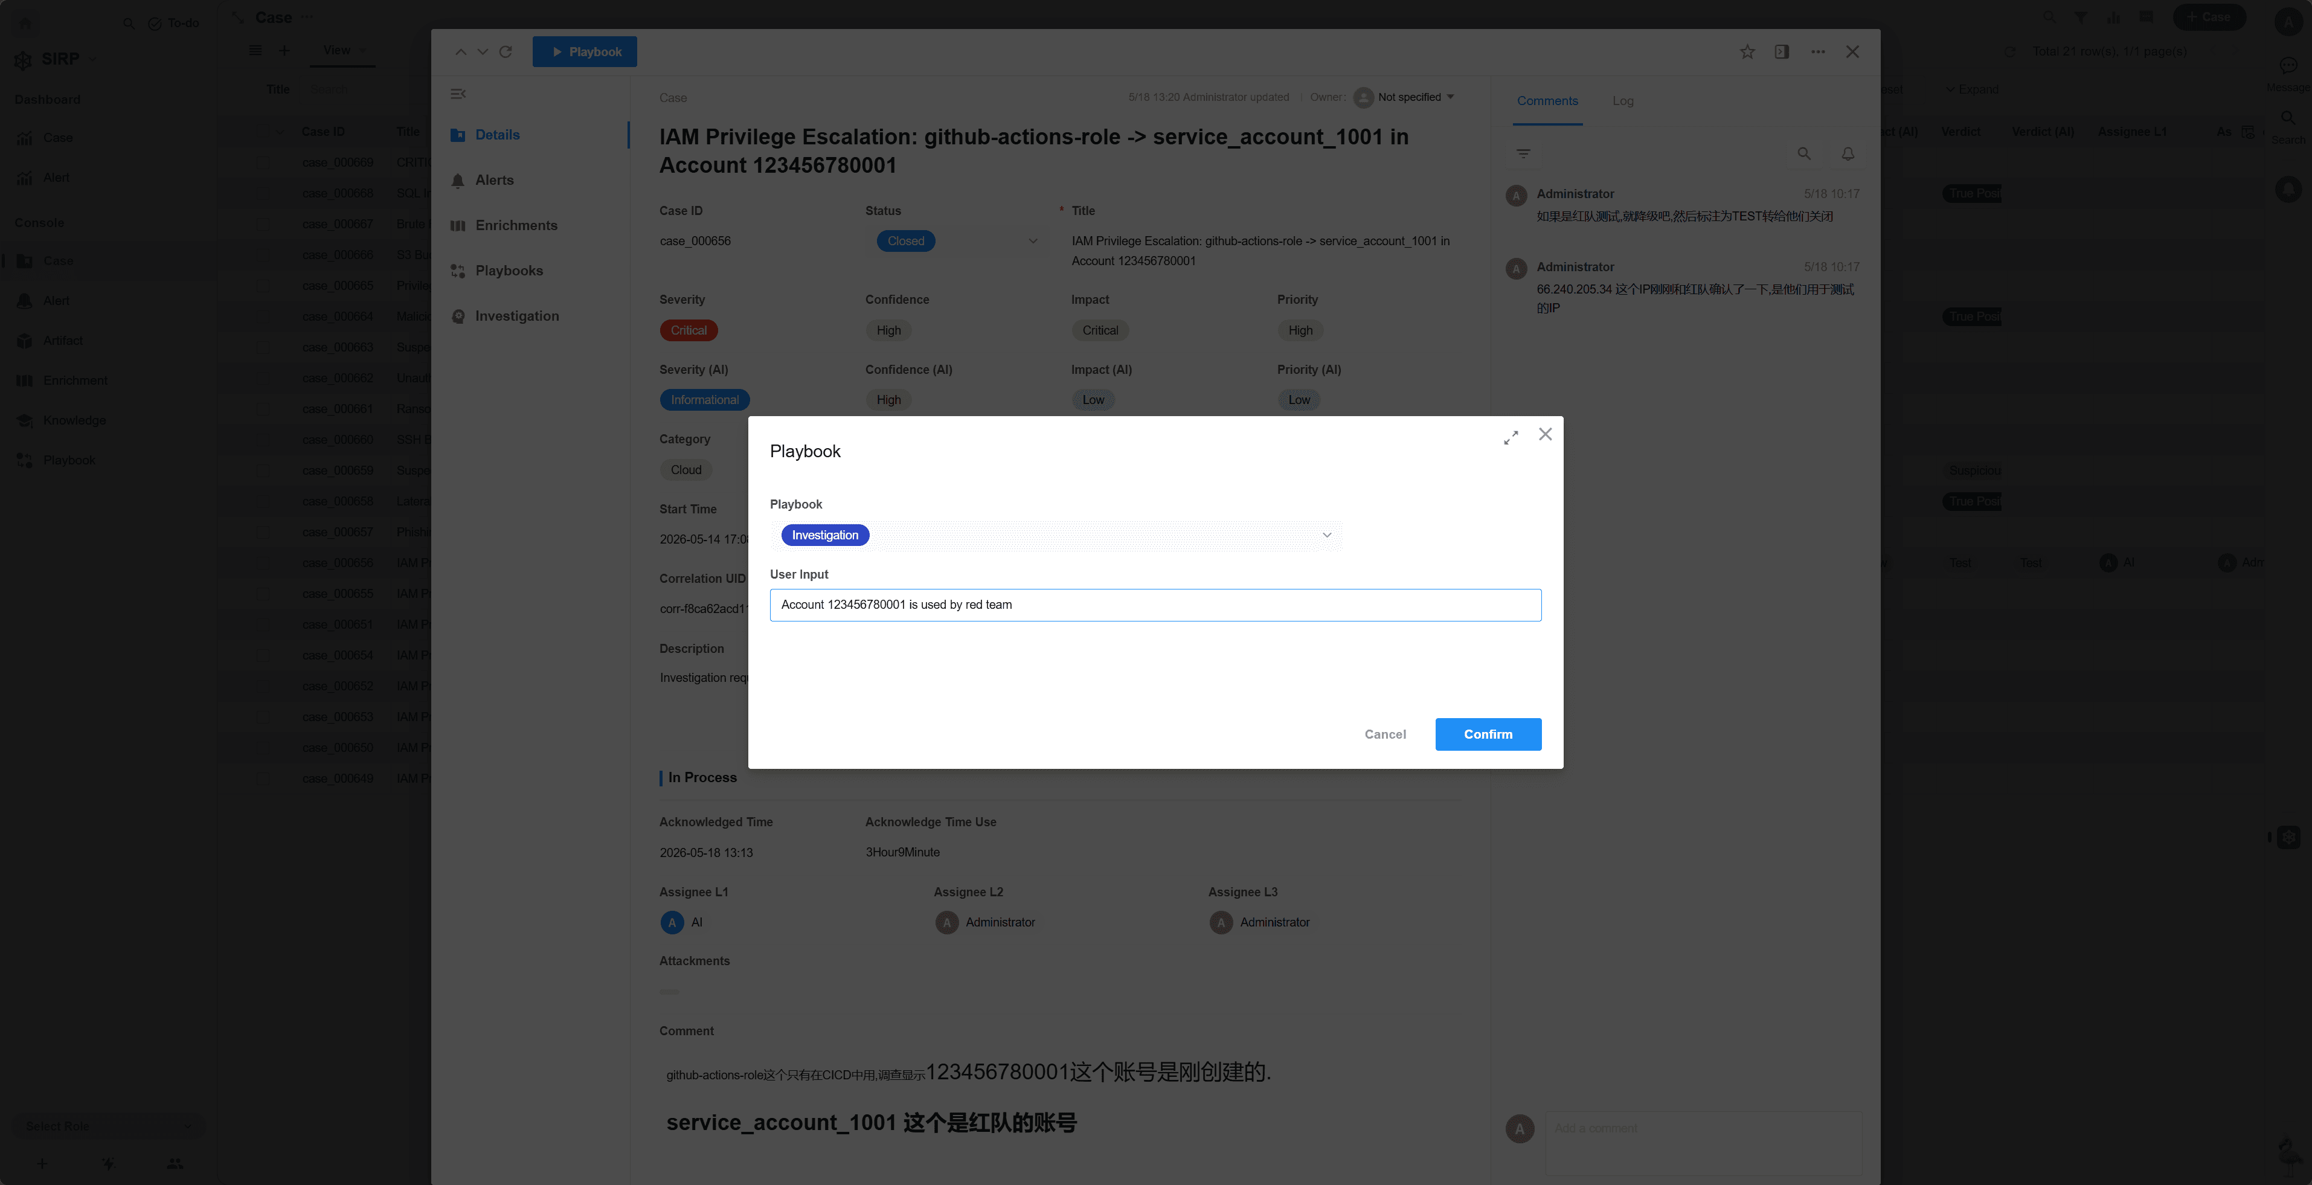Go to previous case with up arrow
The height and width of the screenshot is (1185, 2312).
460,52
